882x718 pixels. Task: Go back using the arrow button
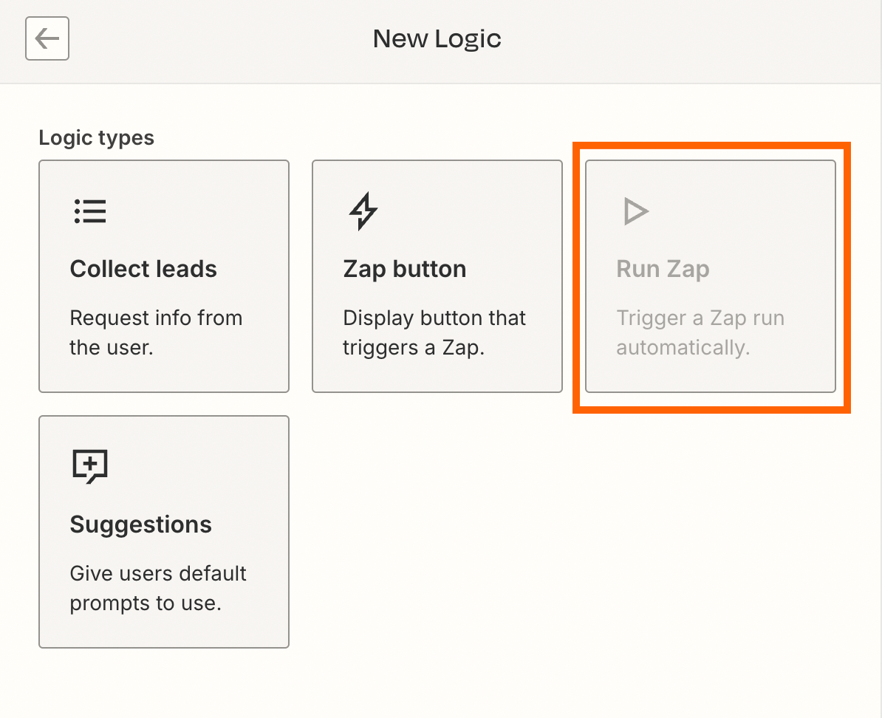(47, 38)
